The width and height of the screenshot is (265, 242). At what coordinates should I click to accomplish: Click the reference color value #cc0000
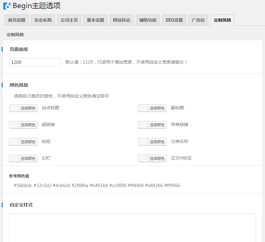pos(118,186)
